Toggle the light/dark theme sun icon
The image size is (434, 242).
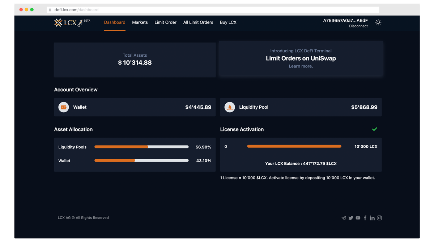pyautogui.click(x=378, y=22)
